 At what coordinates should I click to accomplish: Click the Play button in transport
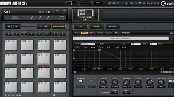pyautogui.click(x=16, y=26)
